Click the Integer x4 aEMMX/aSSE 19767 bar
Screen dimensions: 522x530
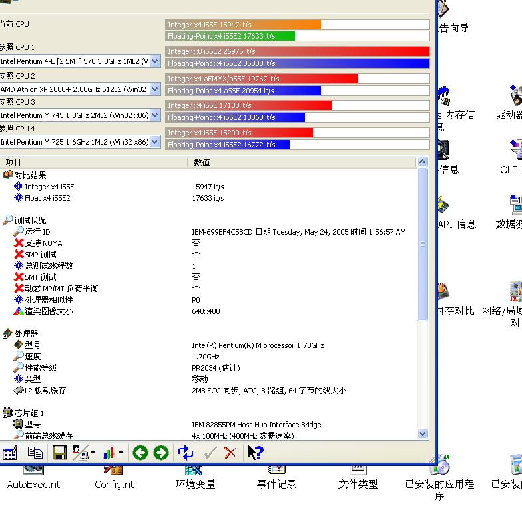click(x=262, y=79)
